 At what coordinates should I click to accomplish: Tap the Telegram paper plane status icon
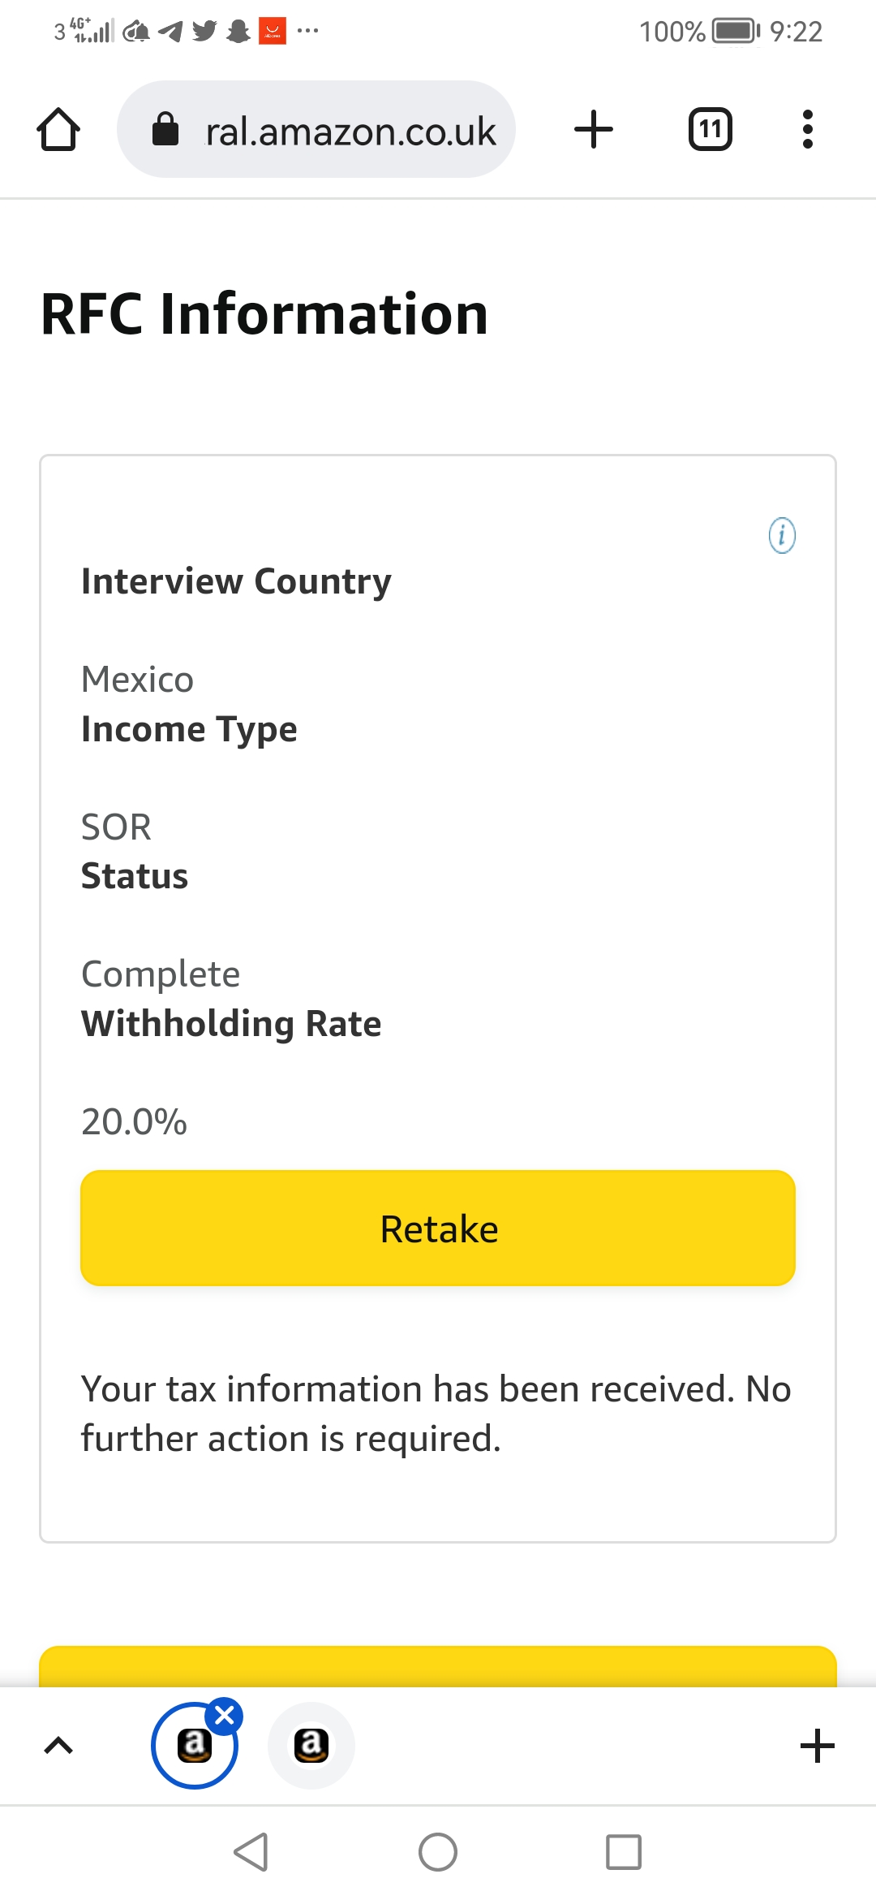(170, 32)
